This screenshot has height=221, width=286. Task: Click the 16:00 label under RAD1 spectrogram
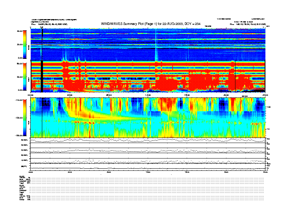[187, 95]
